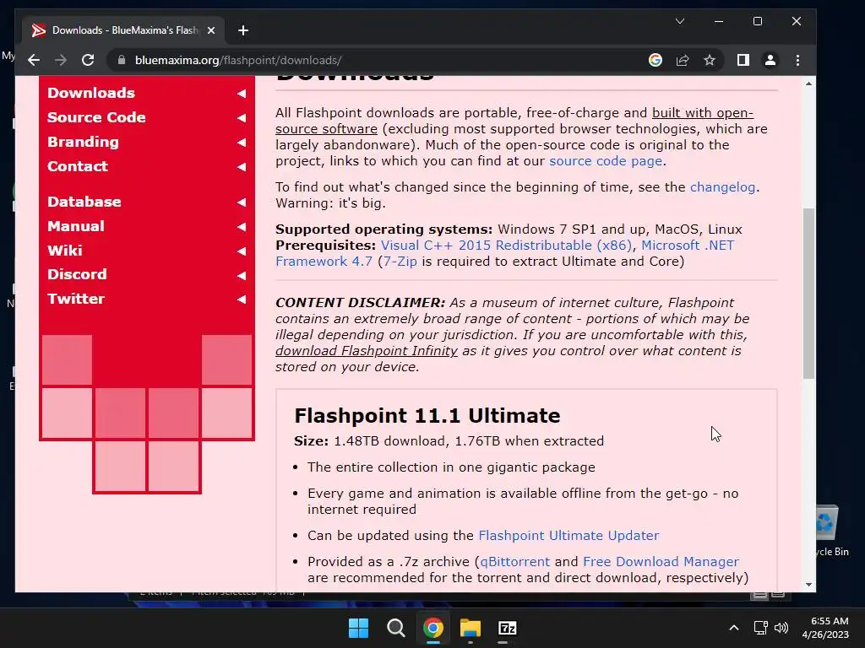The height and width of the screenshot is (648, 865).
Task: Open the Chrome profile avatar icon
Action: [x=770, y=60]
